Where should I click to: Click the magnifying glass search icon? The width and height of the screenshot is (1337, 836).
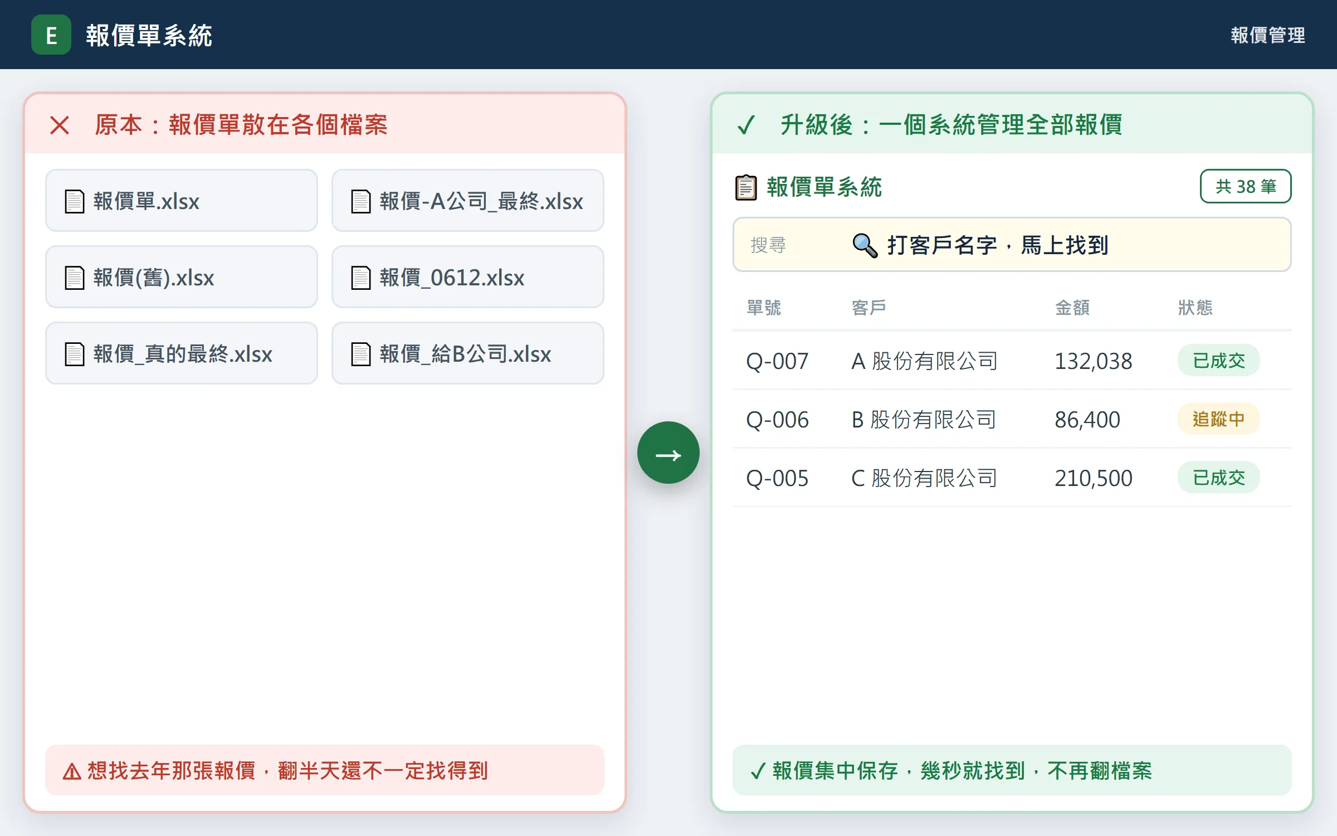[865, 245]
